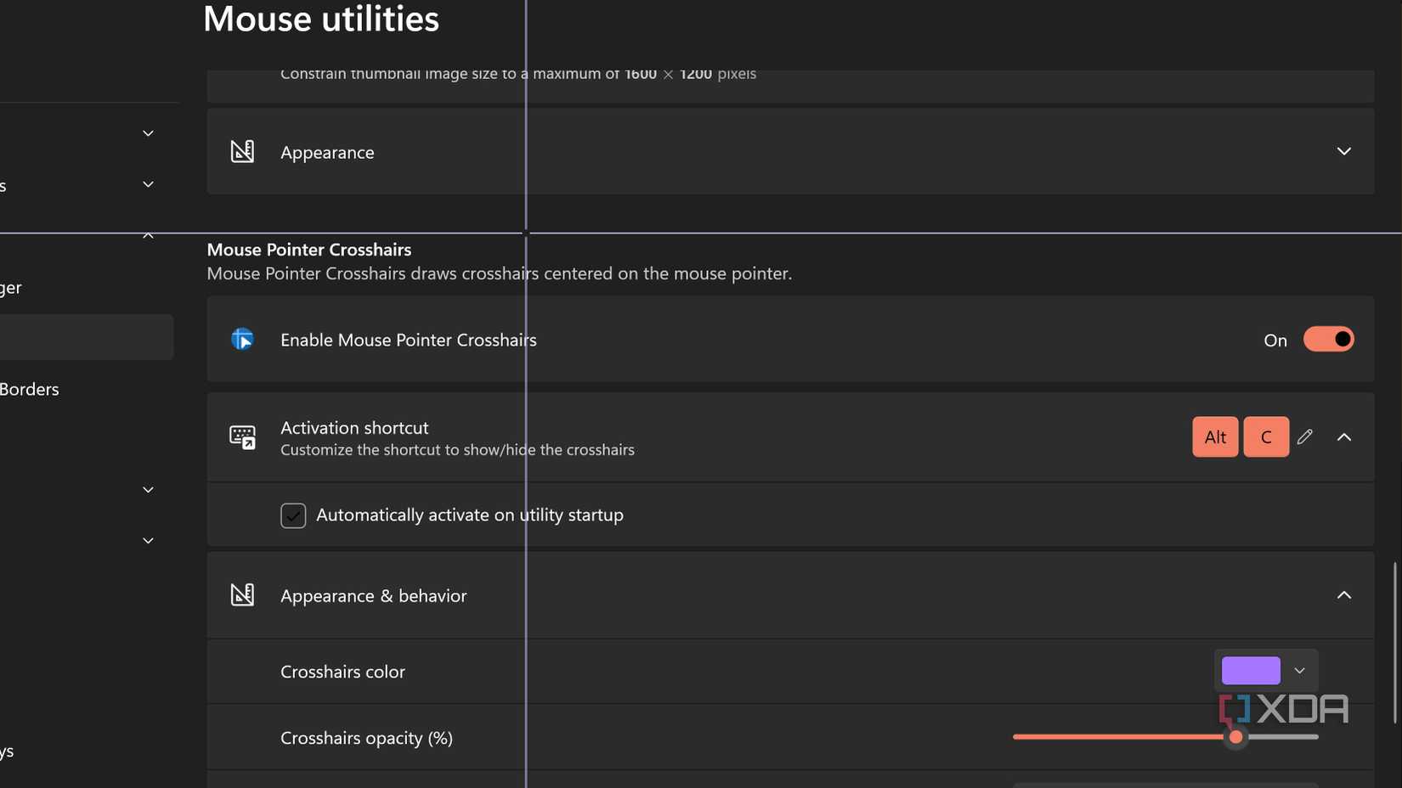The height and width of the screenshot is (788, 1402).
Task: Click the Activation shortcut keyboard icon
Action: point(242,437)
